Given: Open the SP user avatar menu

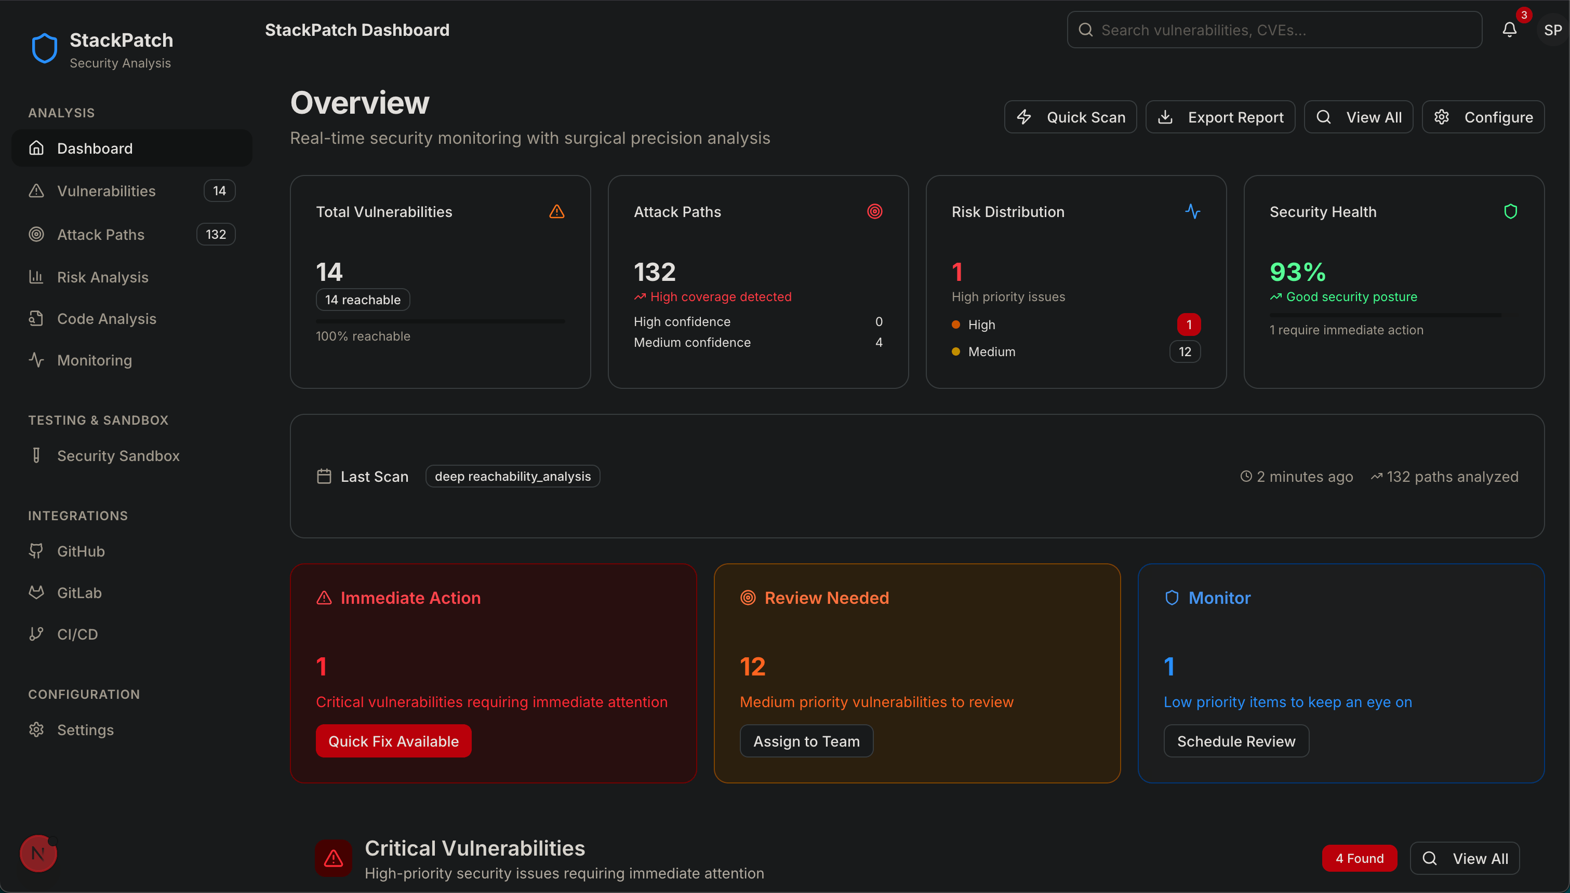Looking at the screenshot, I should pos(1552,30).
